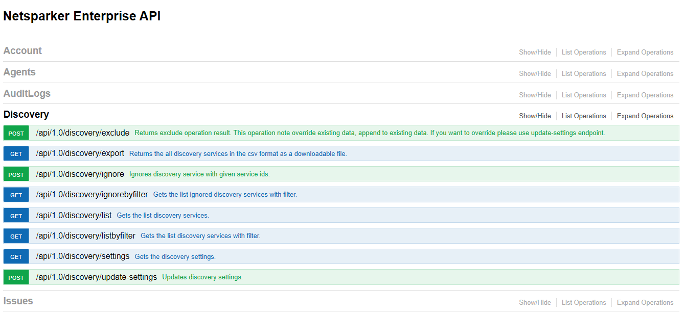Viewport: 684px width, 315px height.
Task: Click Expand Operations for AuditLogs
Action: tap(645, 95)
